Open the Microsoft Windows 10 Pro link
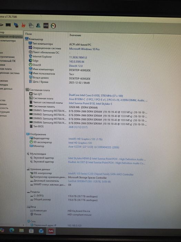This screenshot has height=242, width=181. point(84,49)
